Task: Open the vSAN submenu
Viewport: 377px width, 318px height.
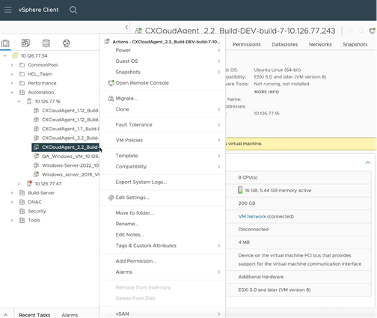Action: pyautogui.click(x=162, y=314)
